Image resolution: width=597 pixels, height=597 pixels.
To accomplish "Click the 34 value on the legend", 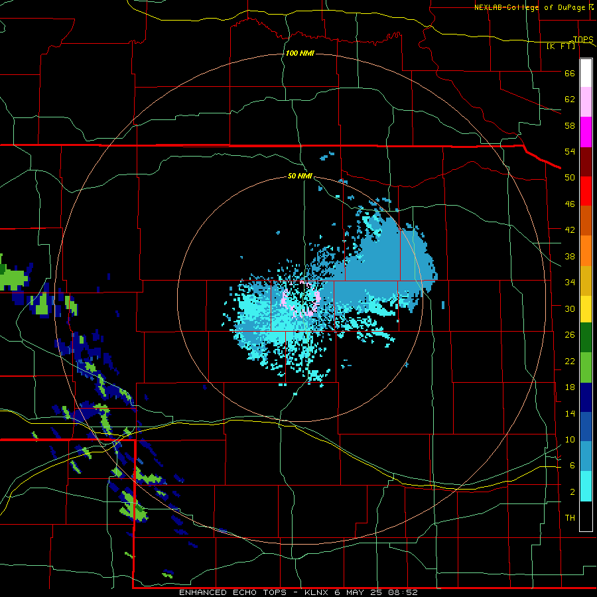I will tap(570, 282).
